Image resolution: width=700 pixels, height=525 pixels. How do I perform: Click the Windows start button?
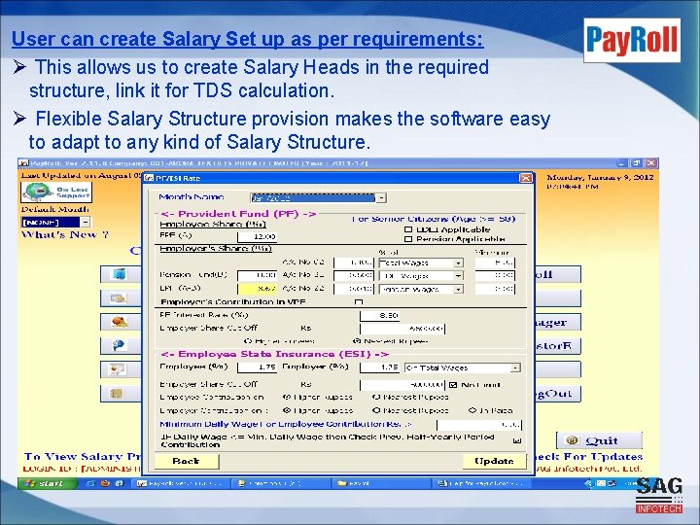[x=46, y=483]
